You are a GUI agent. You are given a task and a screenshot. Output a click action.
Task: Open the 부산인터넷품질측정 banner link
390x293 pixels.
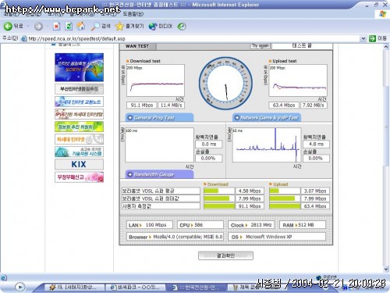coord(79,89)
